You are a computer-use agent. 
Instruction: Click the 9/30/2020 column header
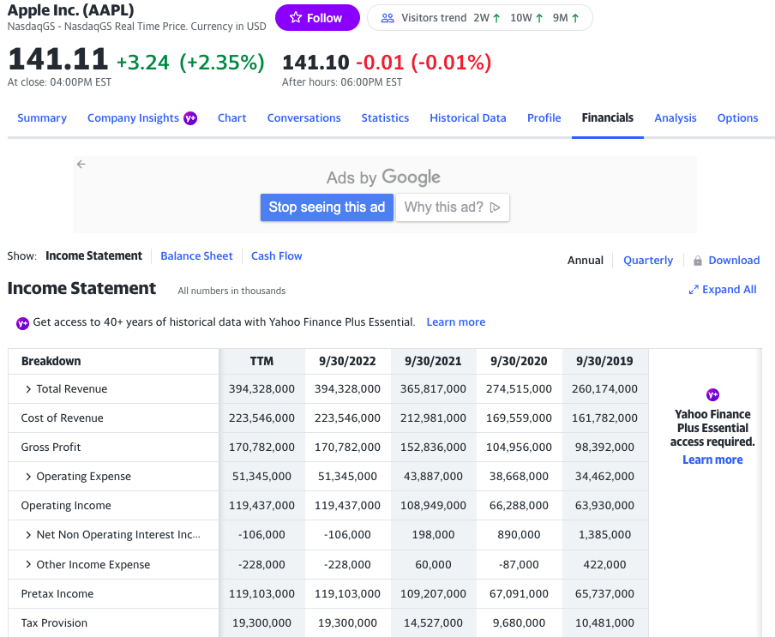[519, 361]
